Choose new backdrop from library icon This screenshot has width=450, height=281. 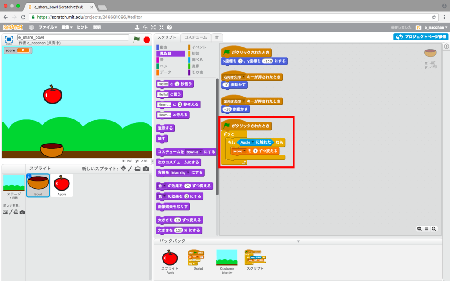(x=5, y=212)
